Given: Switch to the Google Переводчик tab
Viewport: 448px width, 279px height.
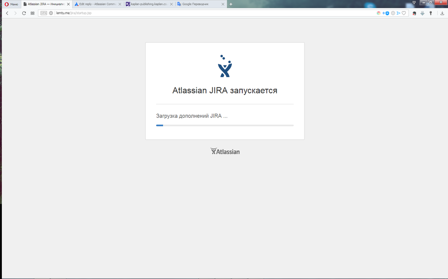Looking at the screenshot, I should 201,4.
